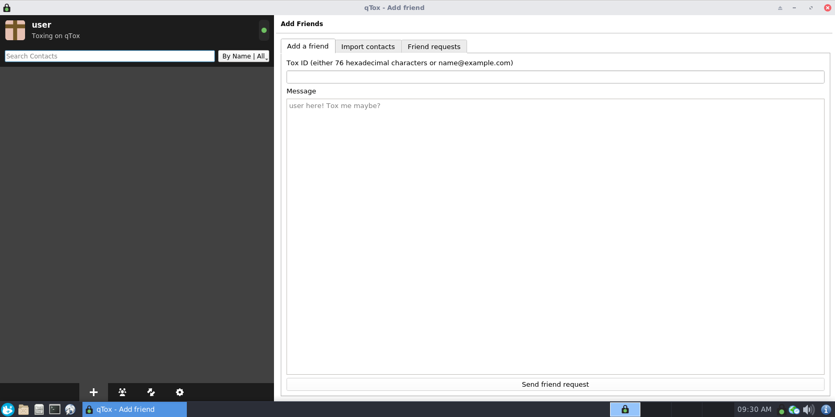Viewport: 835px width, 417px height.
Task: Switch to the Friend requests tab
Action: pos(434,46)
